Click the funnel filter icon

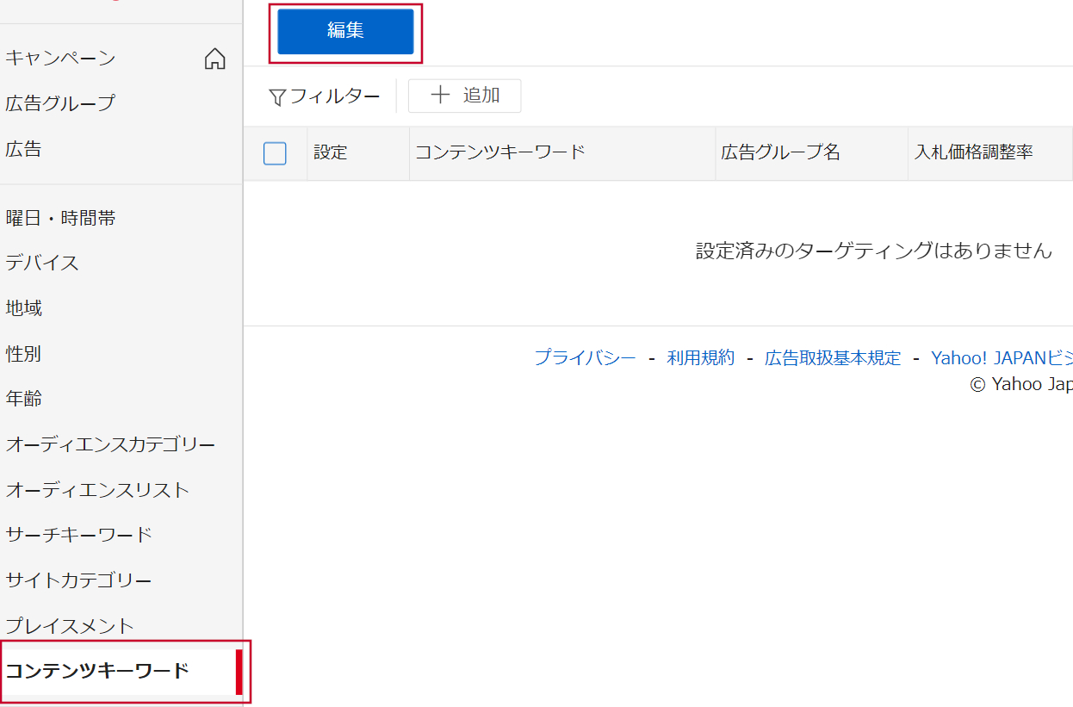click(x=277, y=97)
